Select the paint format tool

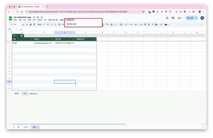[34, 25]
